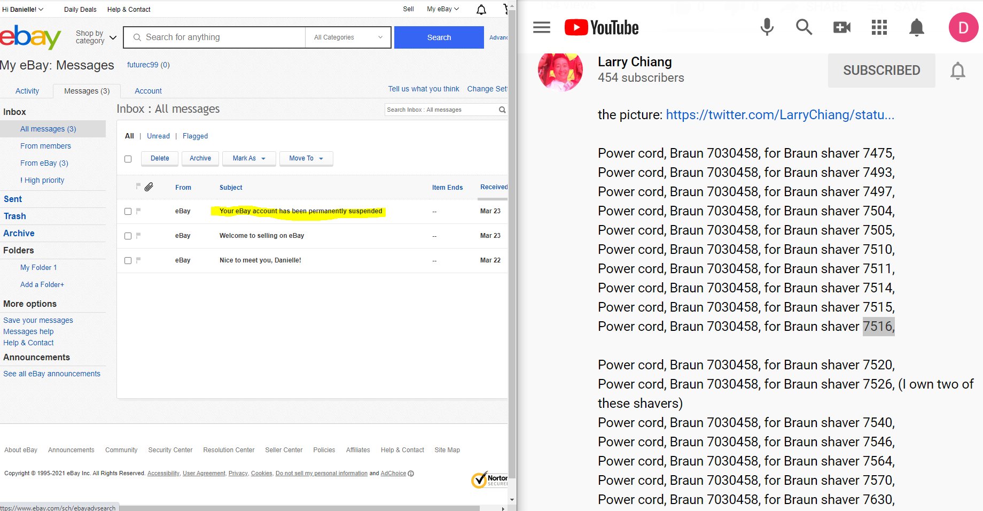Click channel notification bell beside Subscribed

[x=957, y=71]
